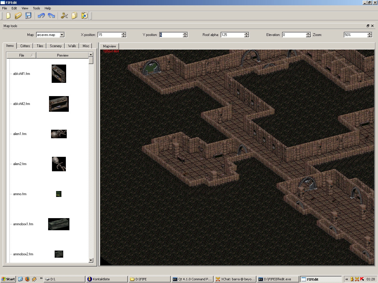Viewport: 378px width, 283px height.
Task: Increase the Y position spinner value
Action: pos(185,33)
